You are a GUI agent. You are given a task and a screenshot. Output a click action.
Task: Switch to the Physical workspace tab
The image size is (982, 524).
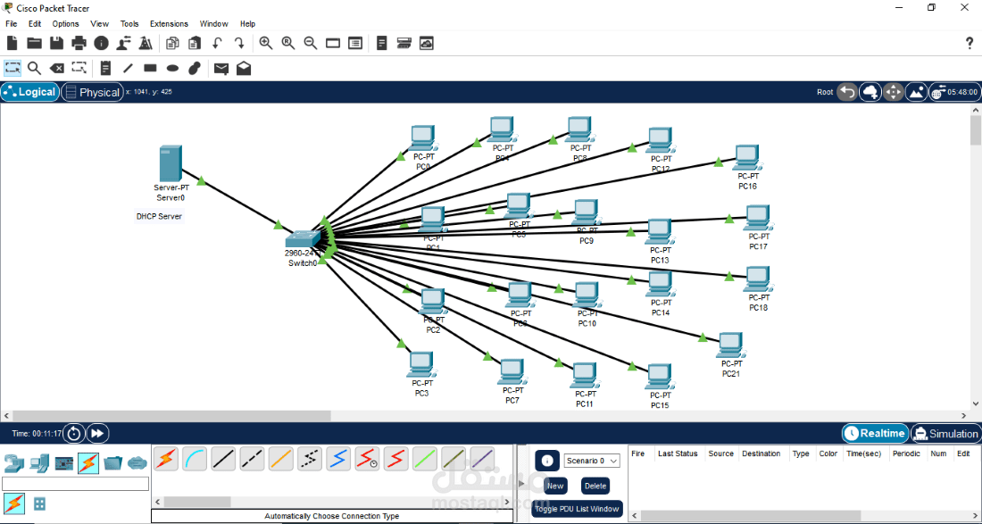(92, 92)
